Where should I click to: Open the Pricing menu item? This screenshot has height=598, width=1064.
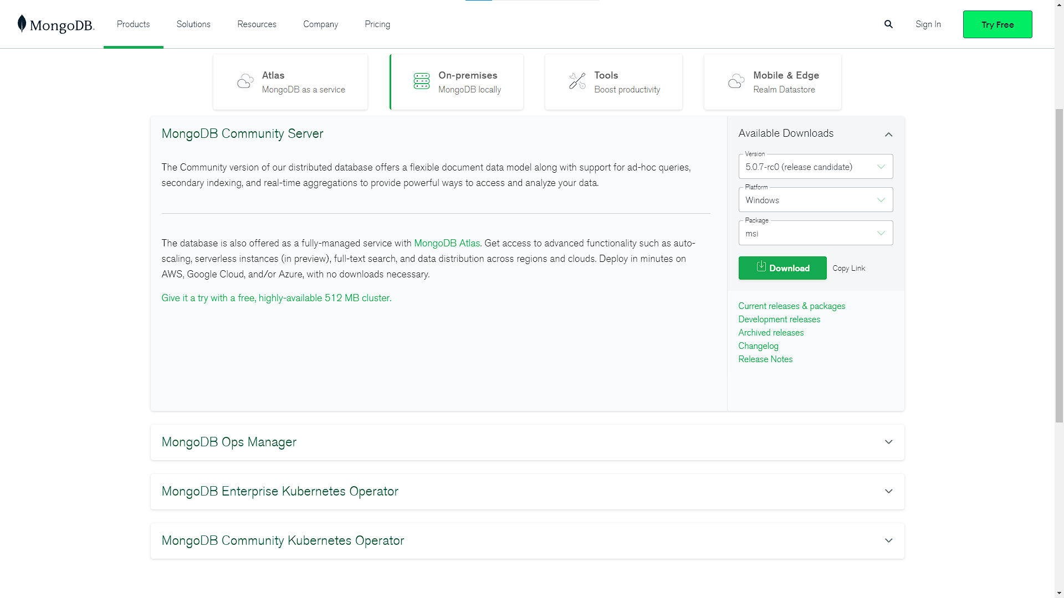(377, 24)
